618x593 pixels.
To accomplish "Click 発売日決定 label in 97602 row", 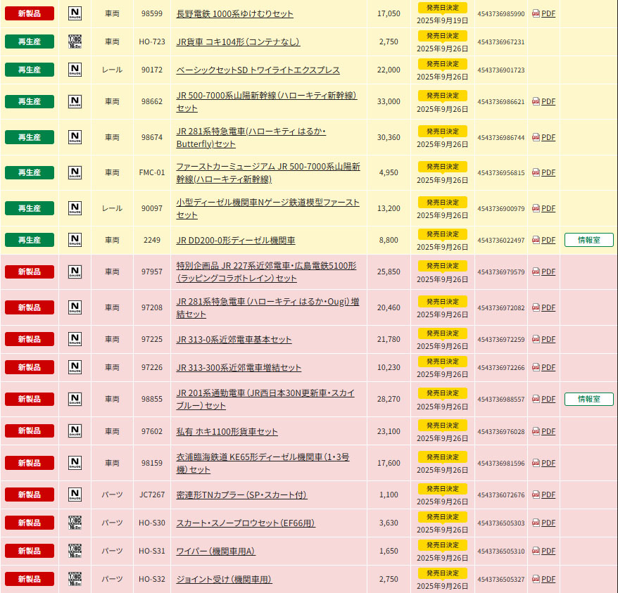I will tap(442, 425).
